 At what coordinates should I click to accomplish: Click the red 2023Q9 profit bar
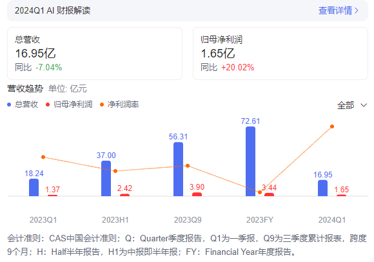click(x=197, y=194)
